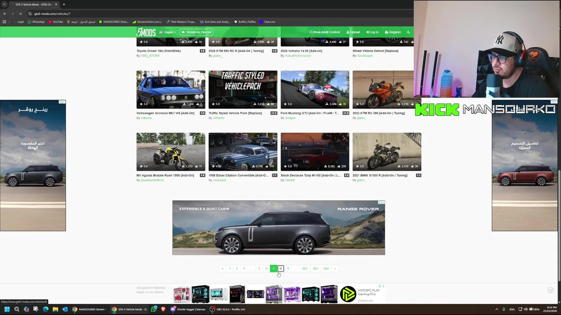
Task: Open the 5MODS site logo
Action: click(x=146, y=32)
